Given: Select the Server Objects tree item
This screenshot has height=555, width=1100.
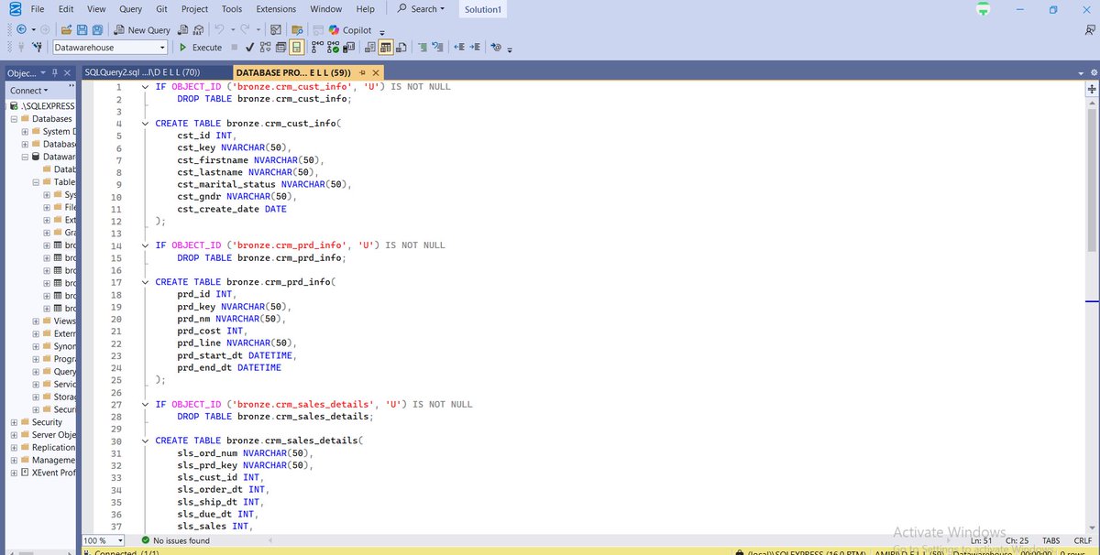Looking at the screenshot, I should tap(48, 435).
